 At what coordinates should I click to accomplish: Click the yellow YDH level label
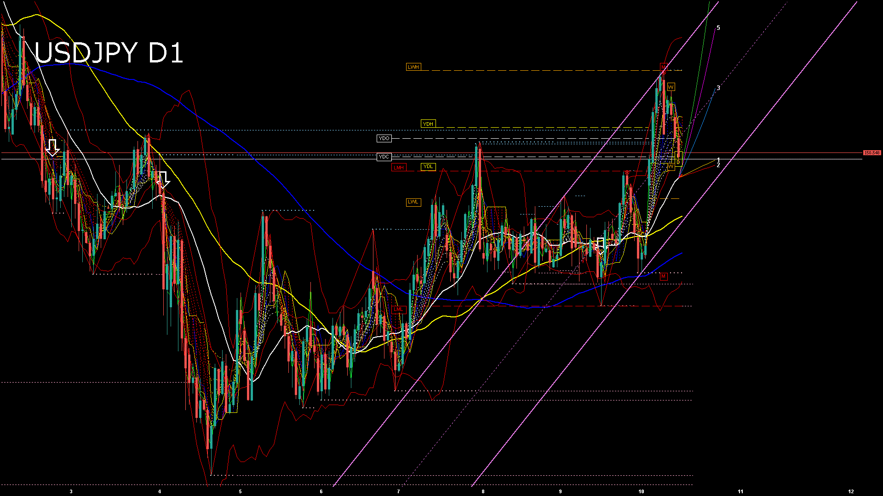click(x=428, y=124)
